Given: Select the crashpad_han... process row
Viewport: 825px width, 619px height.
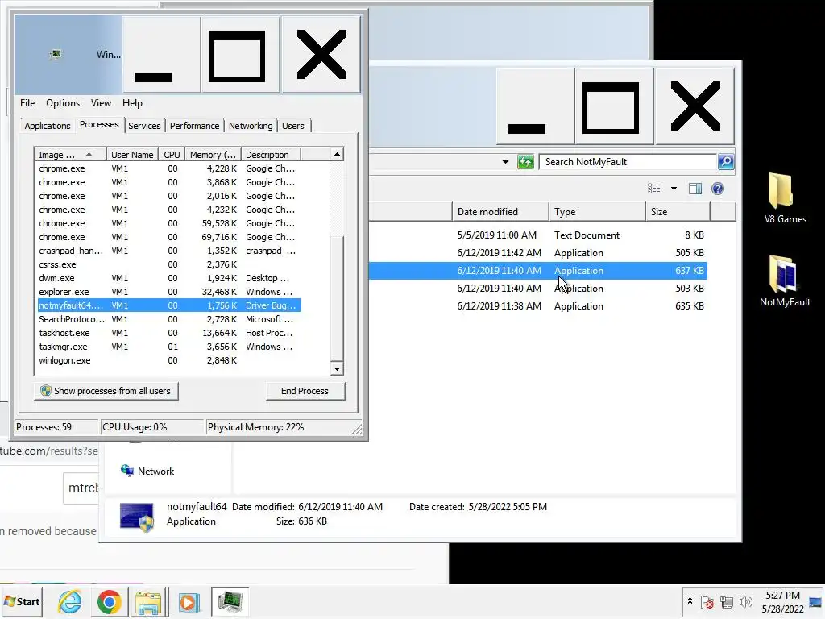Looking at the screenshot, I should (169, 251).
